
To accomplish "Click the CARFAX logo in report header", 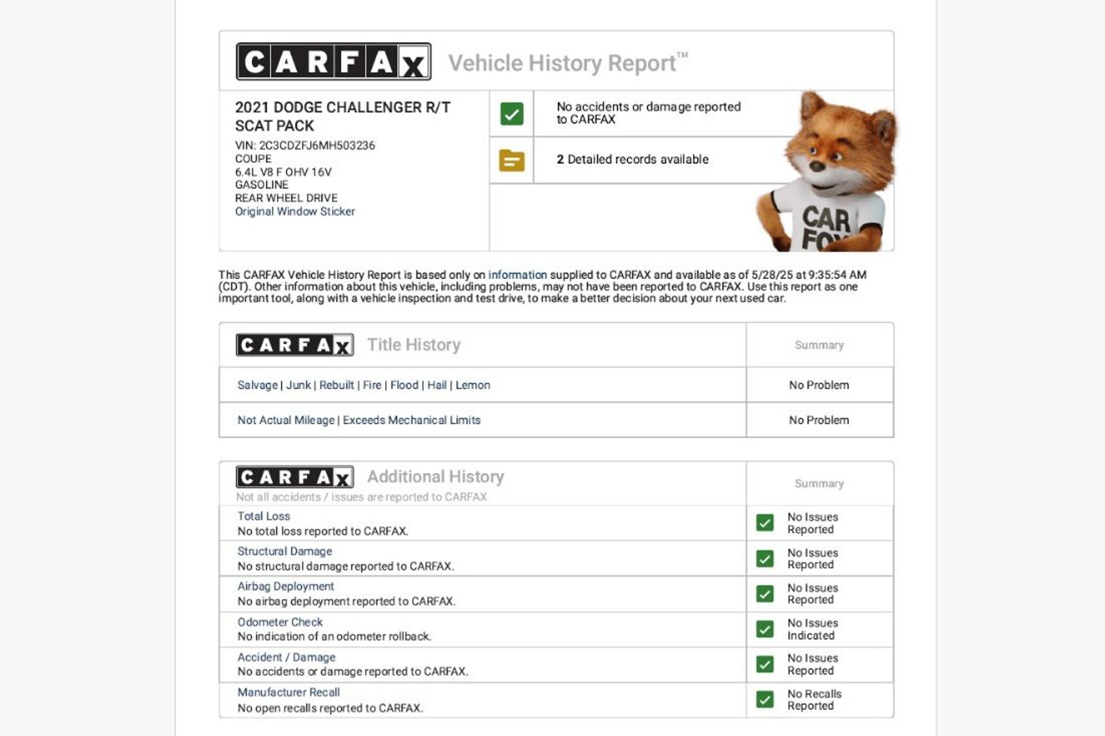I will point(333,62).
